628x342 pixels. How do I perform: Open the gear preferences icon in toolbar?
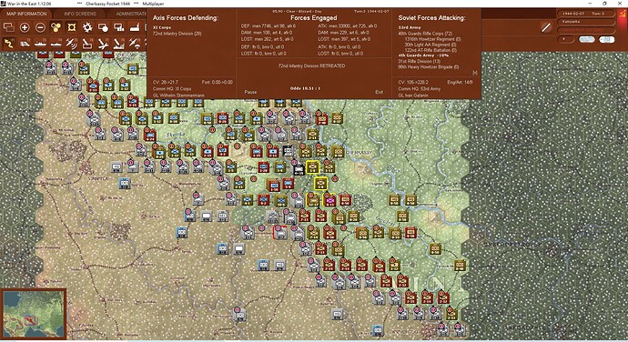point(86,27)
